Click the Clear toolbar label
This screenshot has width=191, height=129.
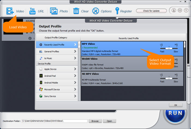click(x=85, y=11)
